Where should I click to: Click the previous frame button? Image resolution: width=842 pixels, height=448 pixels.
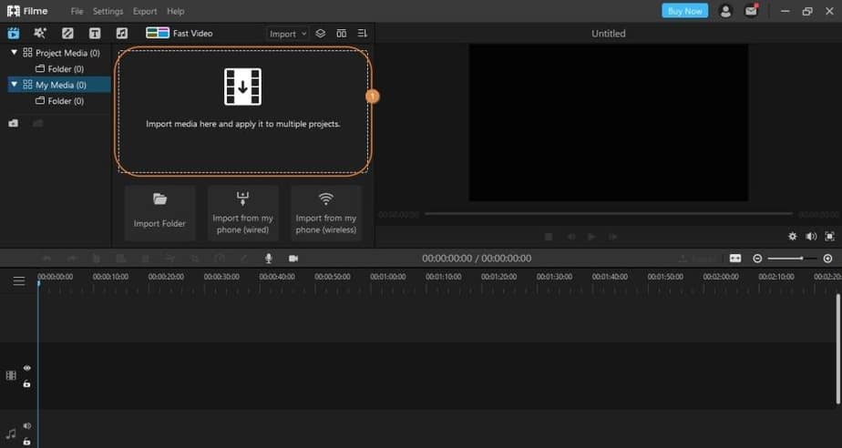click(570, 237)
